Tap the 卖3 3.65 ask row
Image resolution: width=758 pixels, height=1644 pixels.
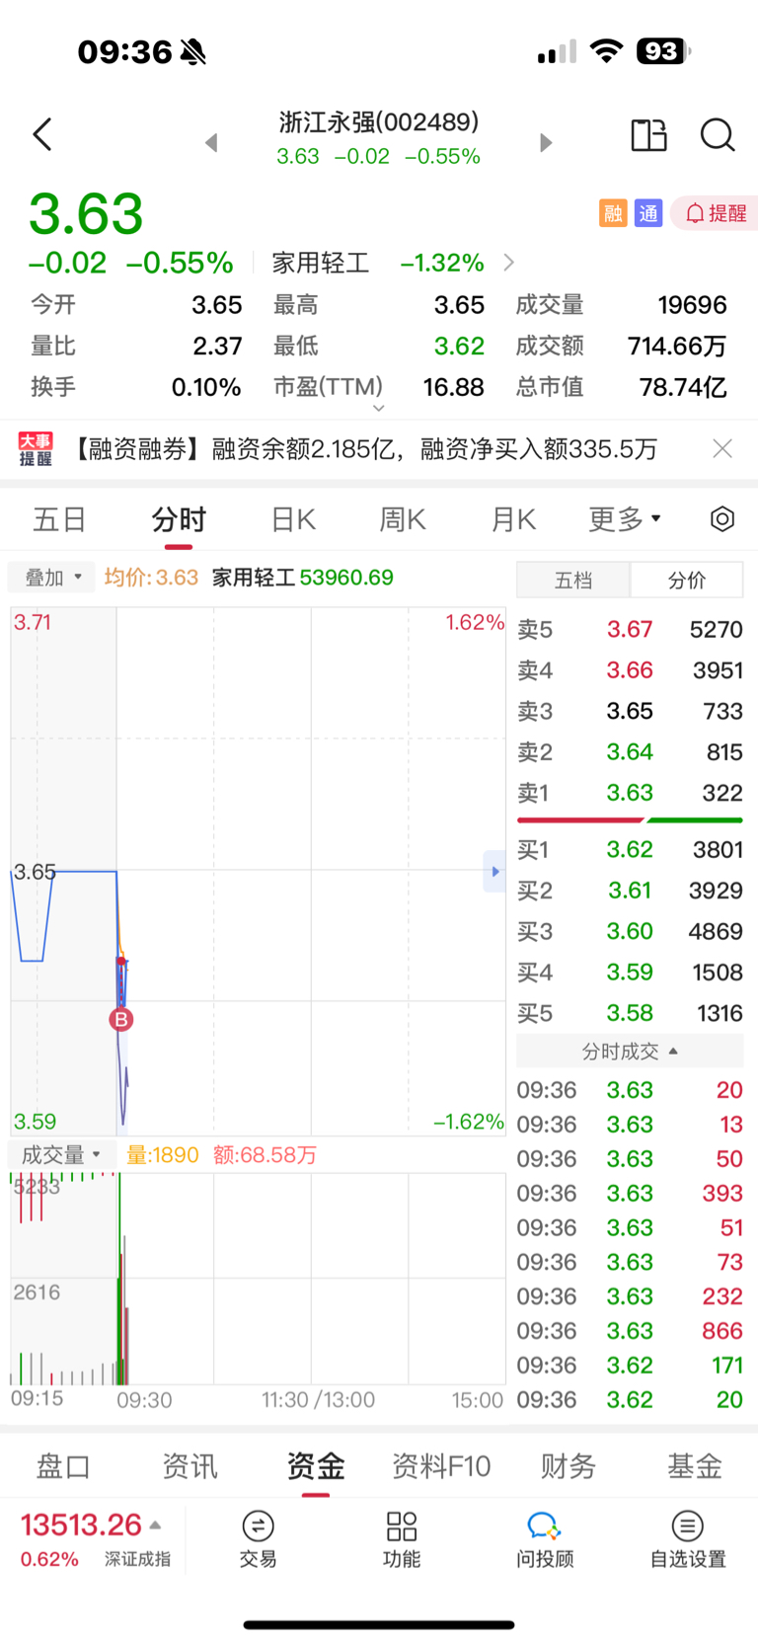click(630, 711)
